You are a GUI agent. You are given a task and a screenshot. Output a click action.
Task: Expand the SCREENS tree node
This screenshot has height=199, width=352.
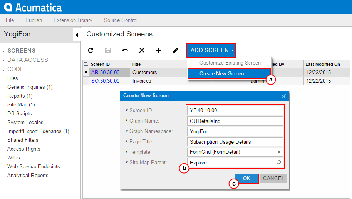pyautogui.click(x=4, y=51)
